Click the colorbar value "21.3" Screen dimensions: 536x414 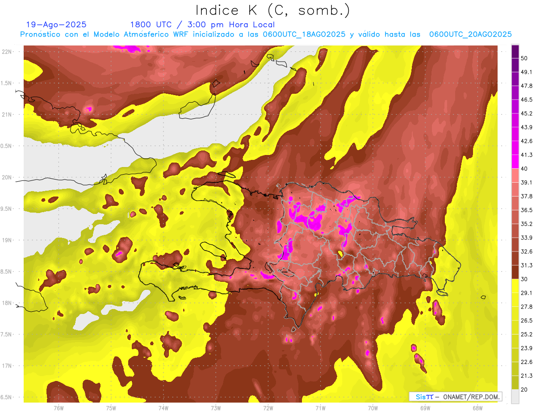click(x=526, y=376)
